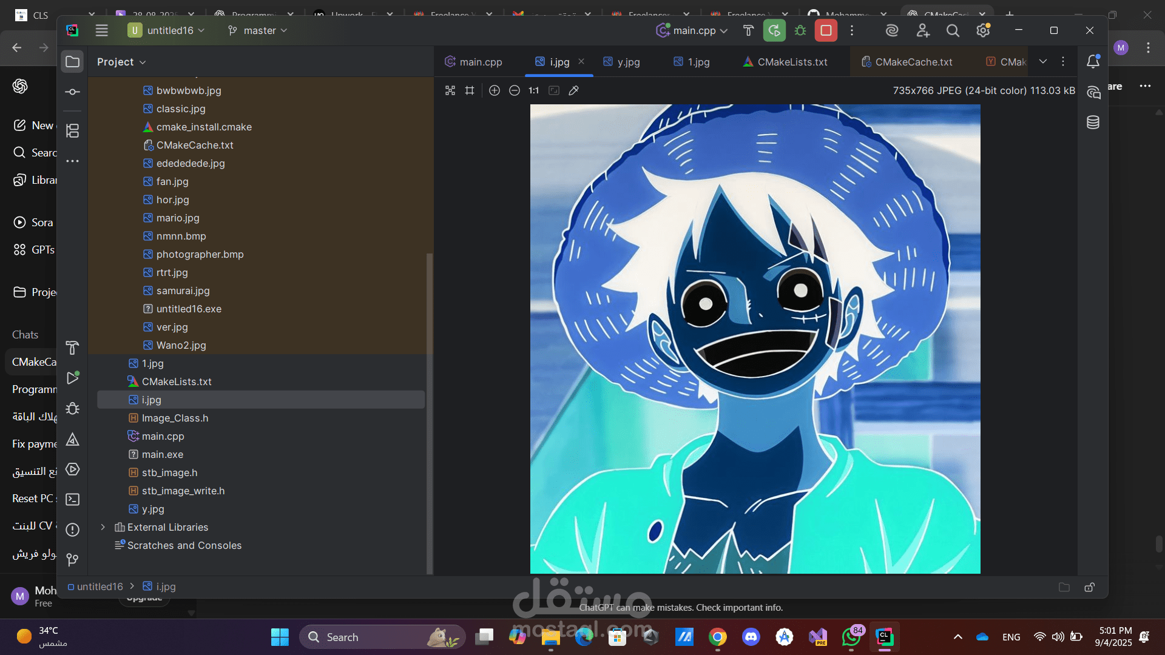Open the IDE settings gear icon
This screenshot has height=655, width=1165.
983,30
